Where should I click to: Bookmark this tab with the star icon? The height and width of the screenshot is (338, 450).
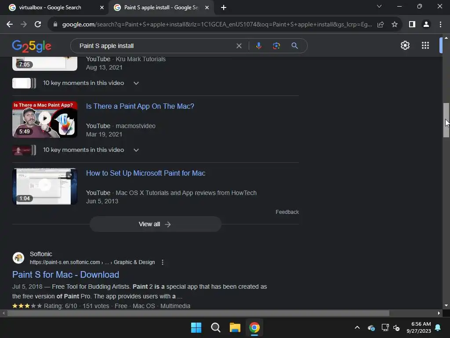pyautogui.click(x=395, y=25)
